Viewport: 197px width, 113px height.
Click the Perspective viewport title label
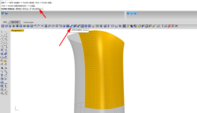pyautogui.click(x=17, y=31)
